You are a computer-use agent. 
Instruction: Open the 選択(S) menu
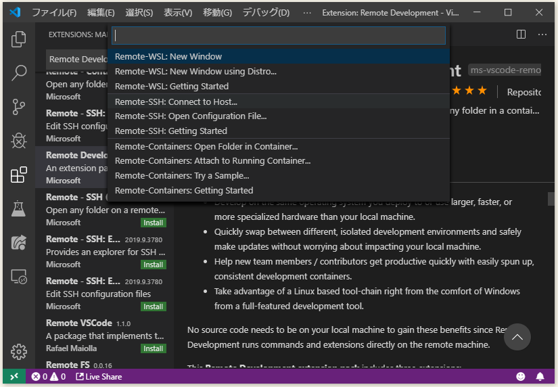coord(139,12)
